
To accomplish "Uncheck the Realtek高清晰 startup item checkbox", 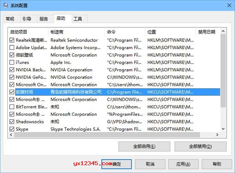I will tap(12, 40).
